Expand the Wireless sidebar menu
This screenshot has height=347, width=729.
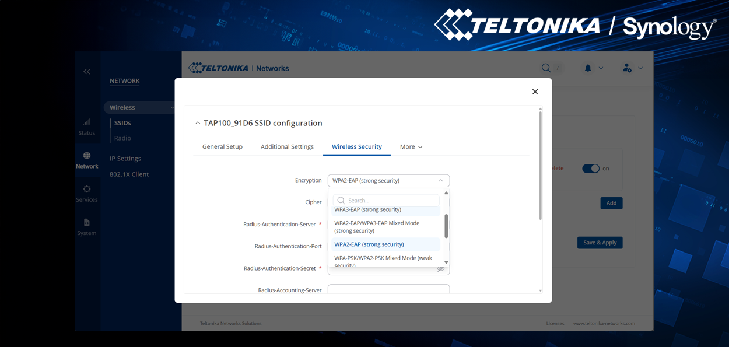pyautogui.click(x=139, y=107)
